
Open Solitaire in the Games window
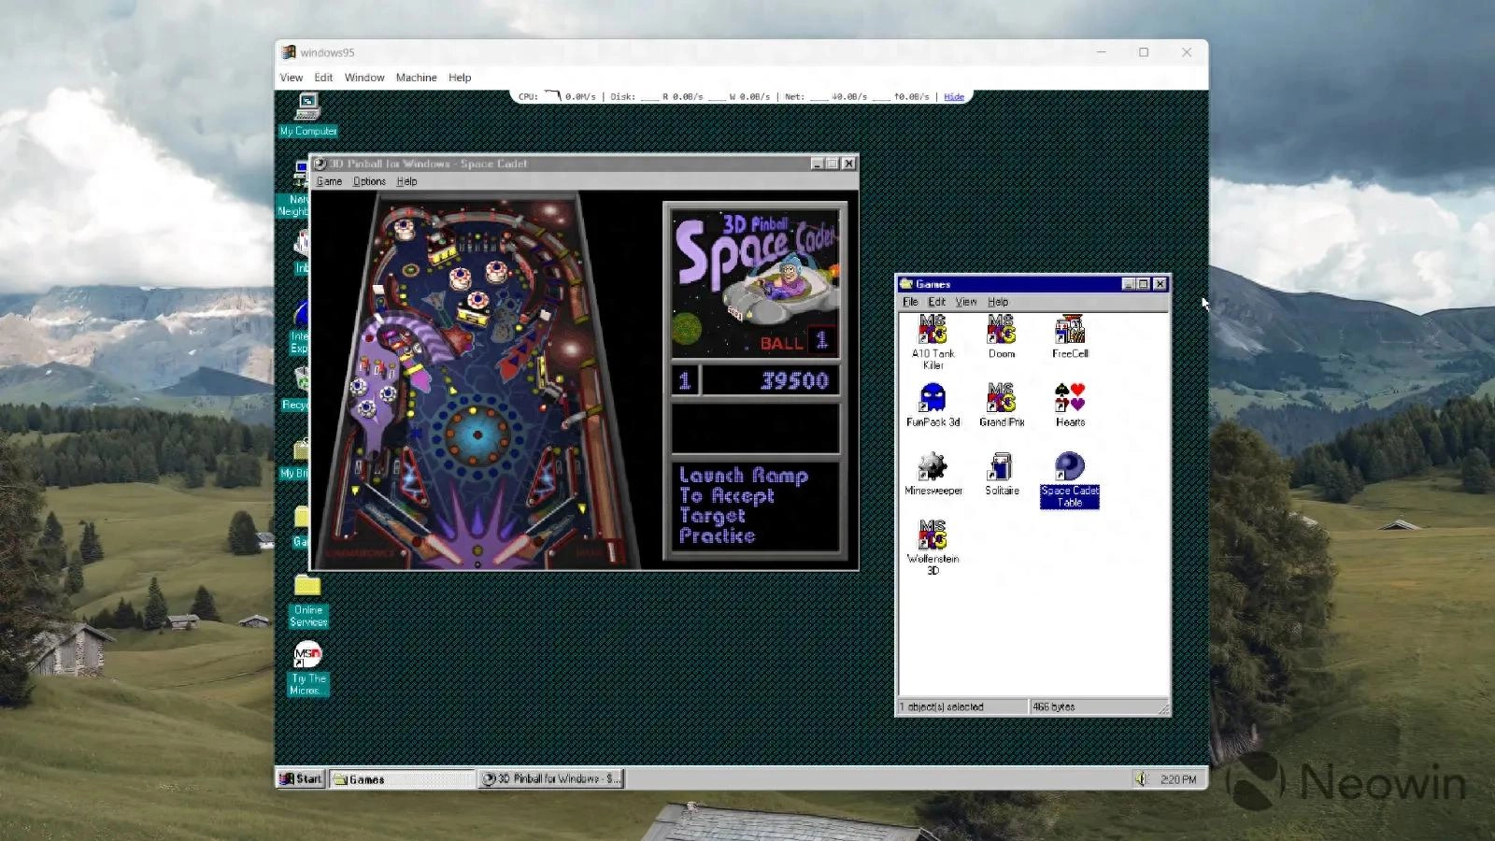(x=1001, y=467)
